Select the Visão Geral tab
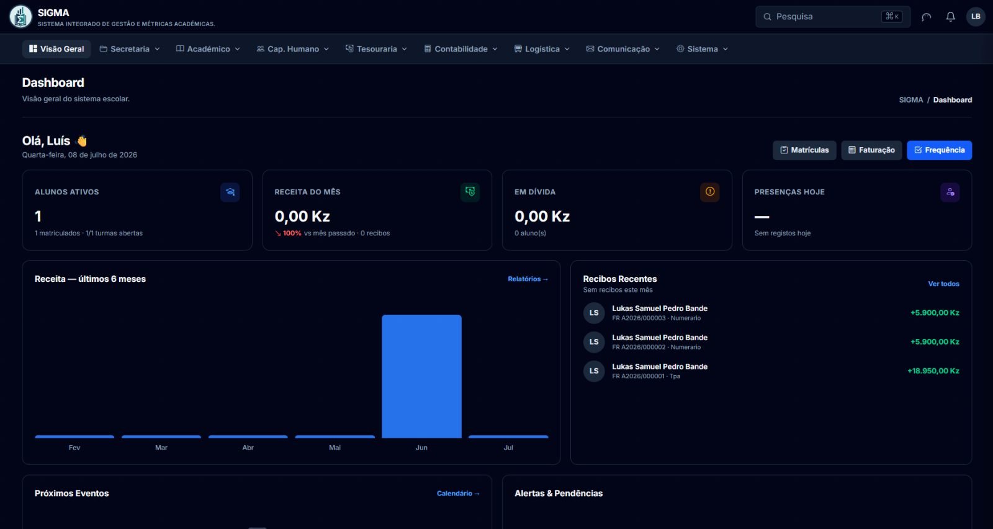 pyautogui.click(x=56, y=49)
